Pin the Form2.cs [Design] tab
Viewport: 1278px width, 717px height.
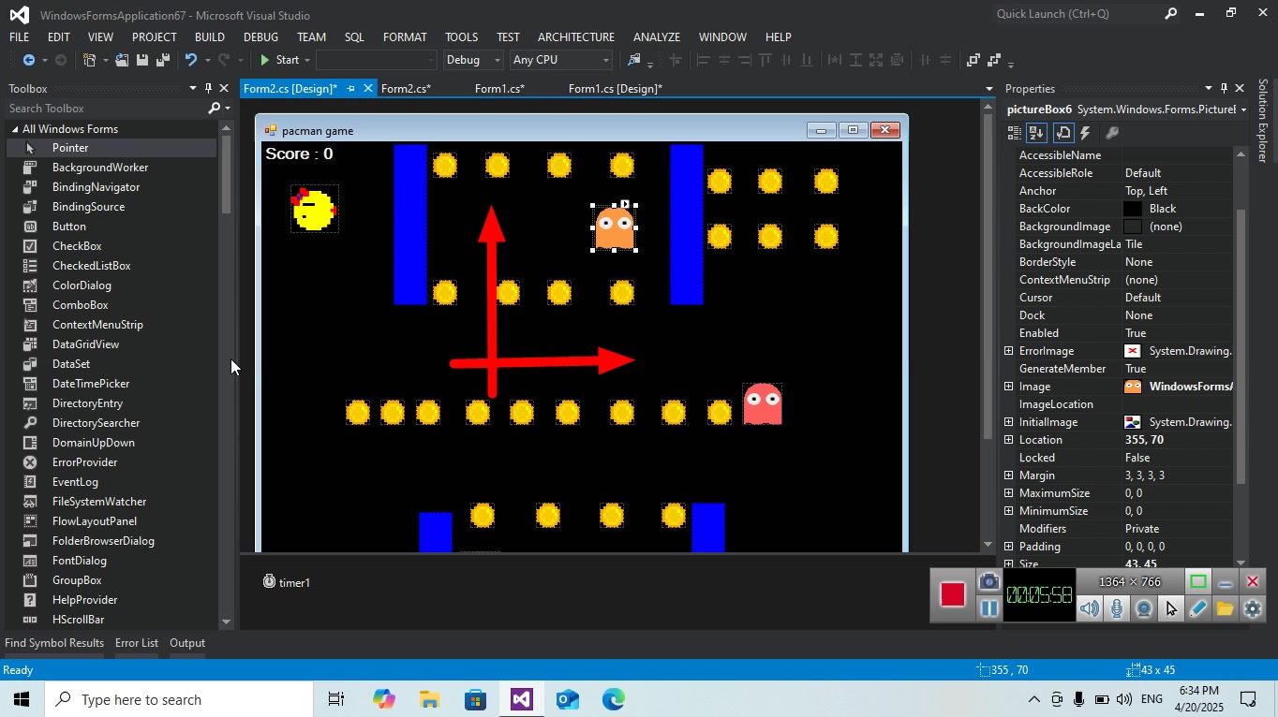click(351, 89)
